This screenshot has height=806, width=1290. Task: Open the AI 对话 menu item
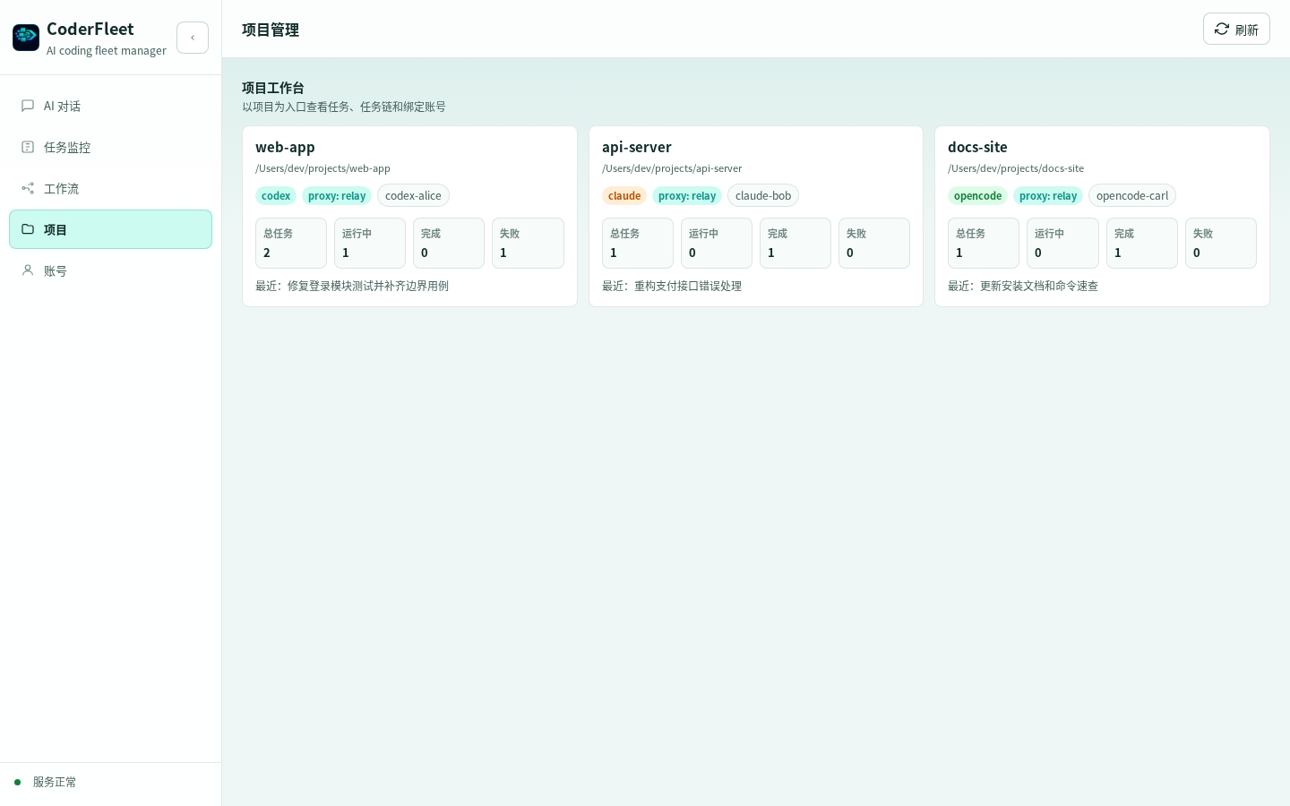[110, 106]
